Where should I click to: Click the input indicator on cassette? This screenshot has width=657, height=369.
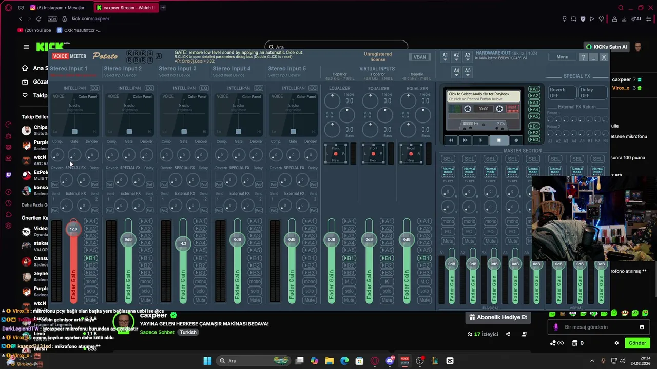[x=512, y=109]
